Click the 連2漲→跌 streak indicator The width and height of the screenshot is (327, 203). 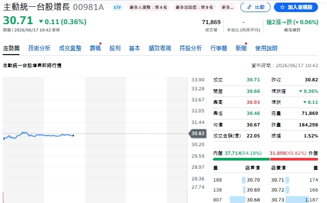pyautogui.click(x=292, y=22)
